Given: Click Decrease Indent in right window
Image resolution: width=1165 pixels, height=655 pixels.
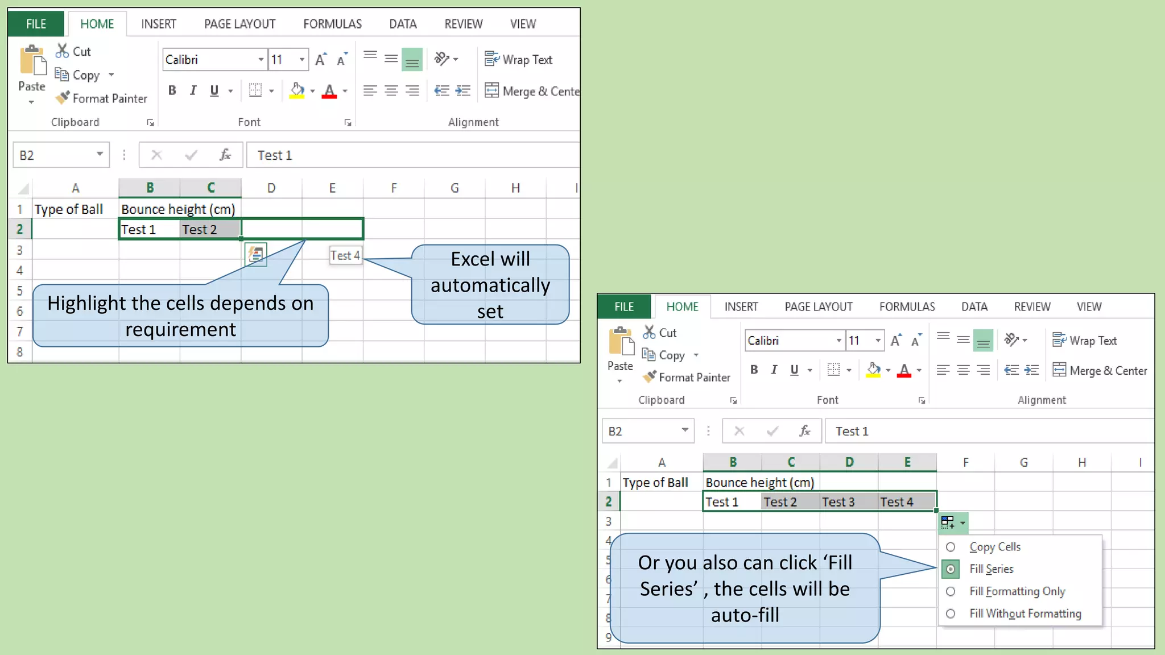Looking at the screenshot, I should [1011, 370].
